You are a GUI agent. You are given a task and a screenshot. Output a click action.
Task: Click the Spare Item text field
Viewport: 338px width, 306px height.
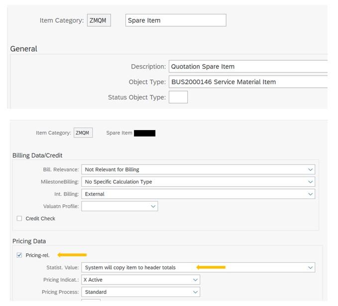point(176,20)
